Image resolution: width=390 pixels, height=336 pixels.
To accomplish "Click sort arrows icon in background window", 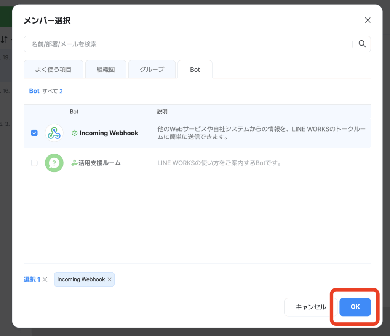I will (4, 40).
